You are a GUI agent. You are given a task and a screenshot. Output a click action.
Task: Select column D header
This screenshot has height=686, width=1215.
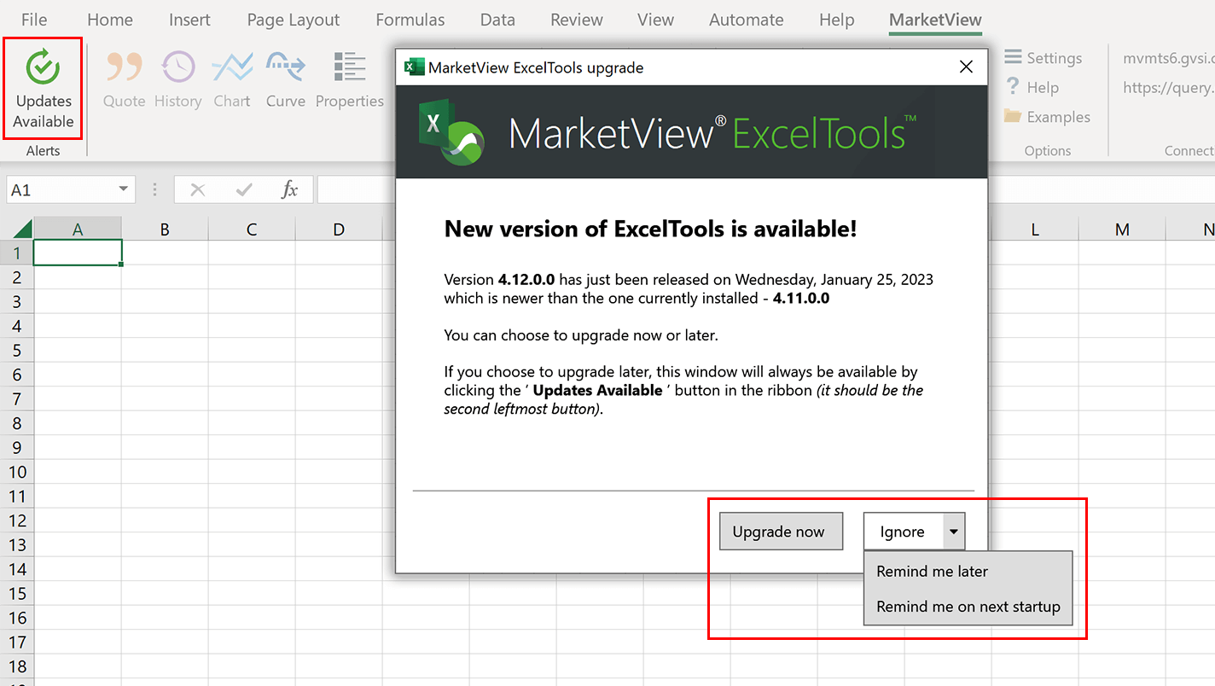pos(339,229)
